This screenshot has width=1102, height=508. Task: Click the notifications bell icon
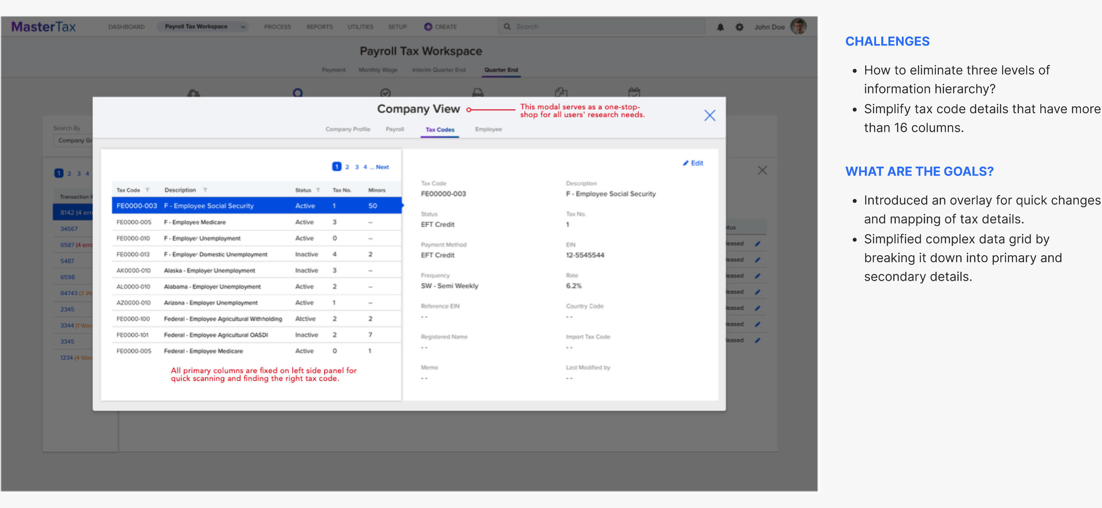pos(720,27)
